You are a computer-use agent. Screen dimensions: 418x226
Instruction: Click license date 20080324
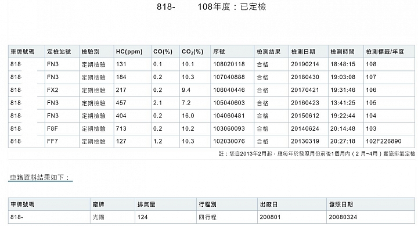click(x=343, y=217)
